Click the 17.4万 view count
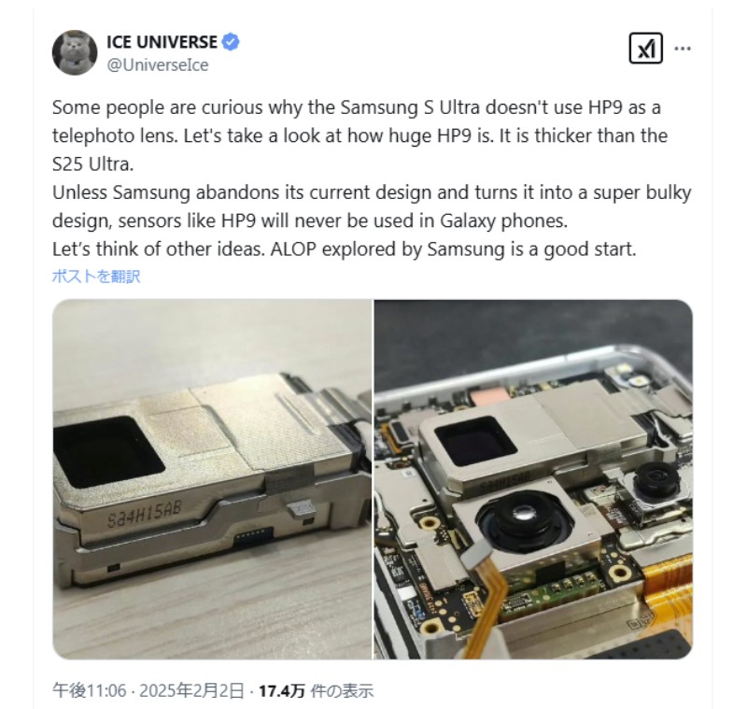 pyautogui.click(x=282, y=690)
